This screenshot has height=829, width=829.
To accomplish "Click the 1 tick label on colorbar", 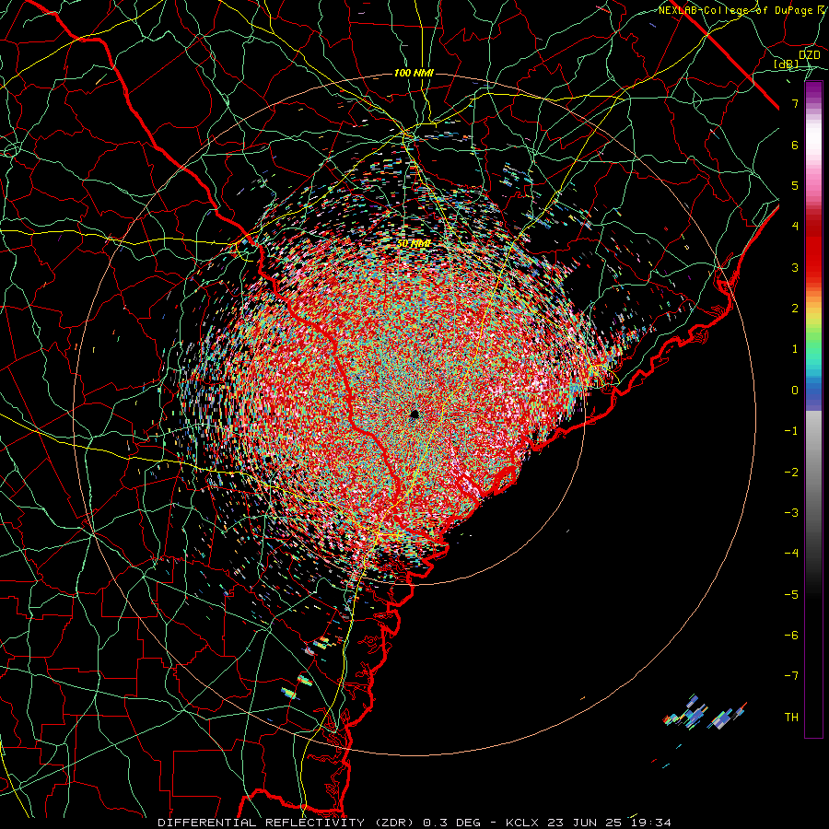I will click(795, 349).
